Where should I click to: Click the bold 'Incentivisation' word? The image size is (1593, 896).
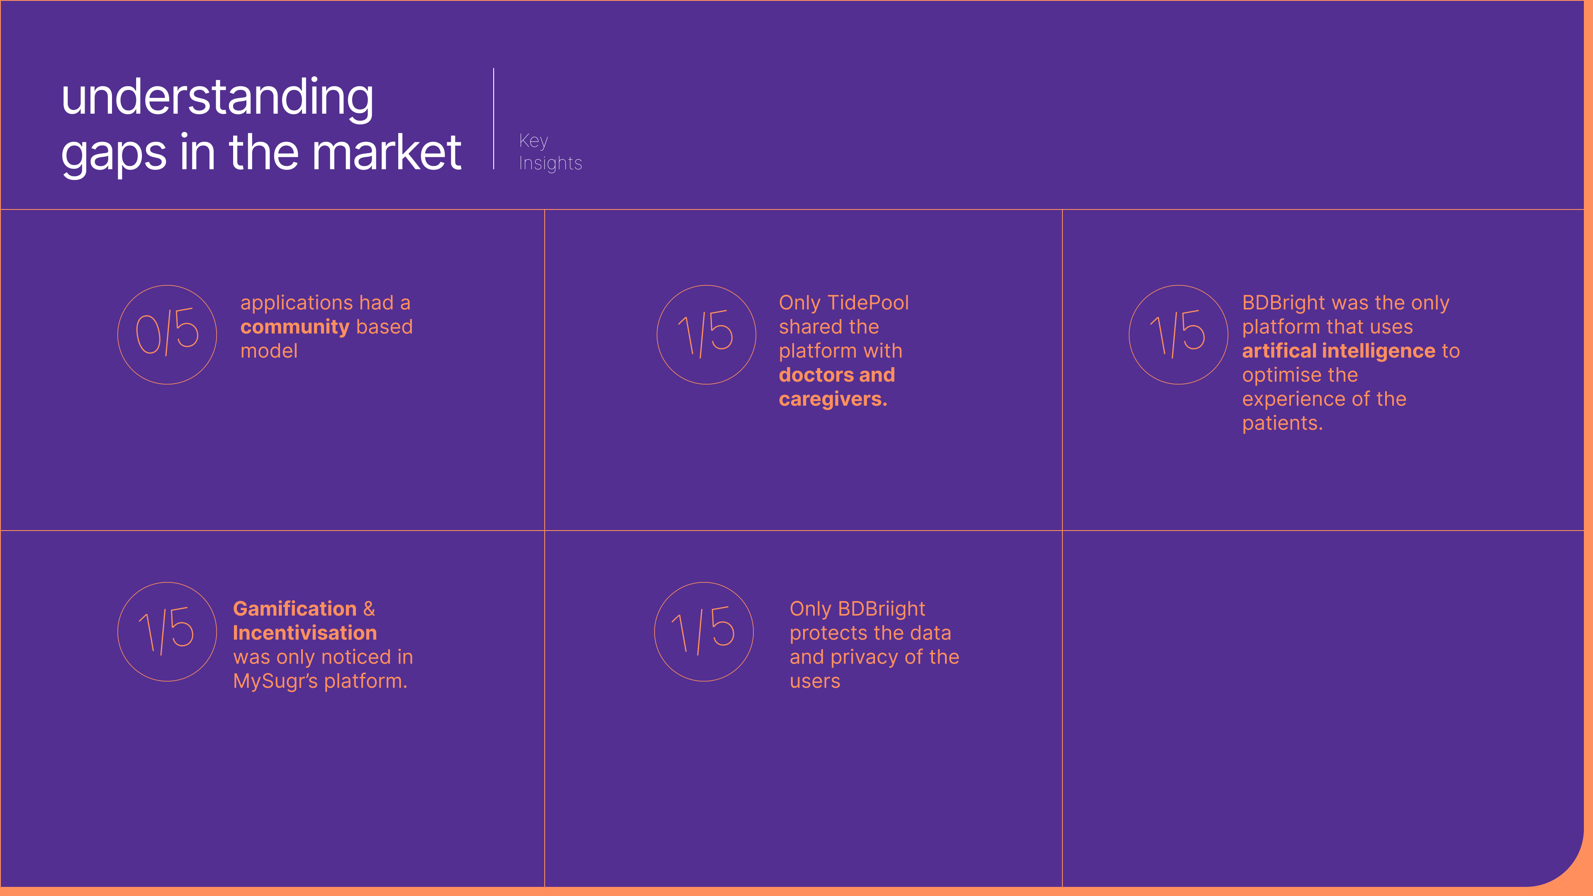click(x=305, y=633)
